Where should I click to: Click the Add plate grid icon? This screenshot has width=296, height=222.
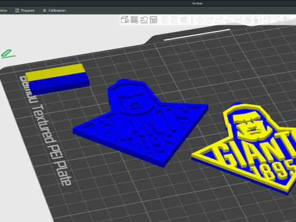pyautogui.click(x=134, y=20)
